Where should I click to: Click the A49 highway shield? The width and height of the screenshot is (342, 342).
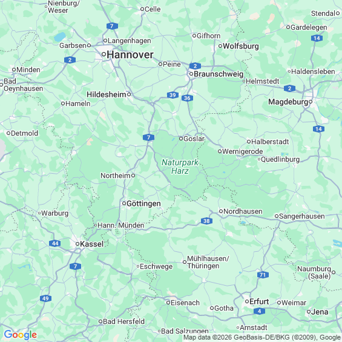click(45, 298)
